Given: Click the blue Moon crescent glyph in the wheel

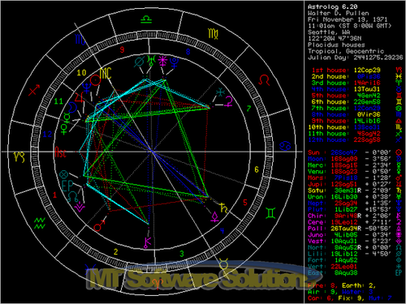Looking at the screenshot, I should [72, 107].
